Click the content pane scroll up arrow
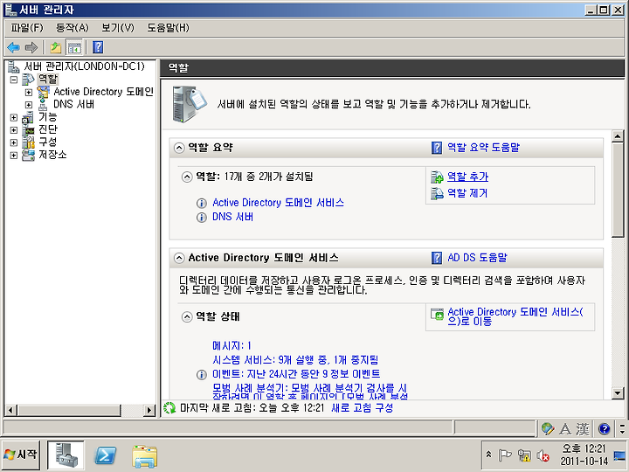629x472 pixels. (618, 136)
